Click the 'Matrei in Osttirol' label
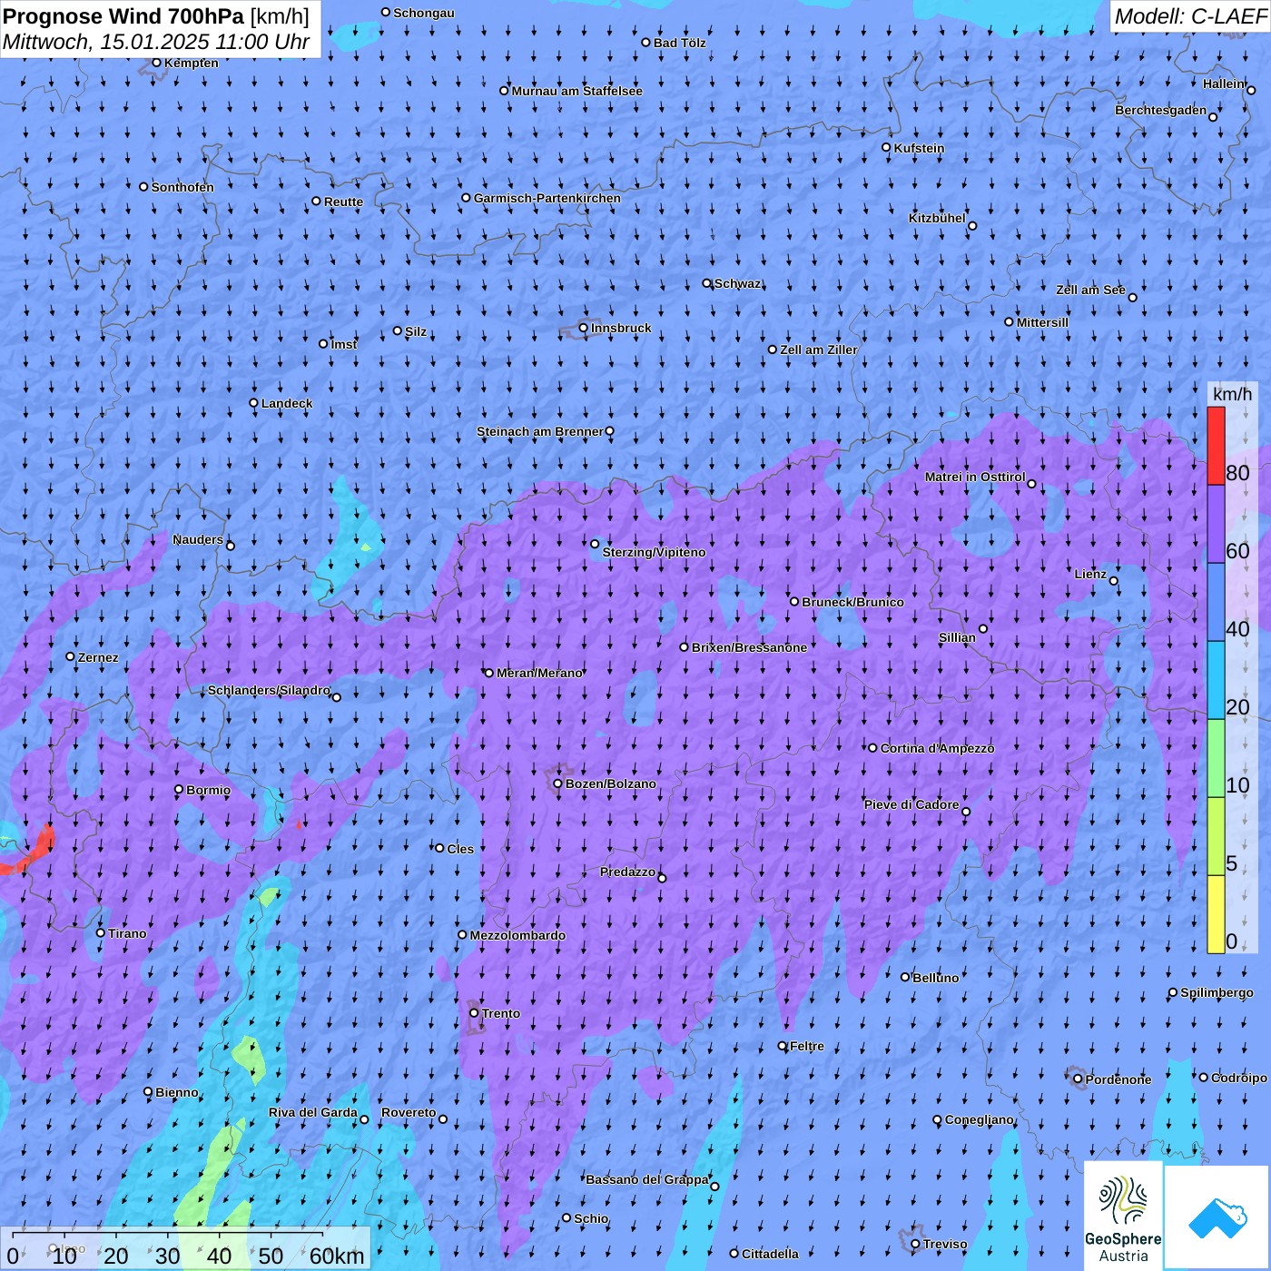Screen dimensions: 1271x1271 point(975,477)
